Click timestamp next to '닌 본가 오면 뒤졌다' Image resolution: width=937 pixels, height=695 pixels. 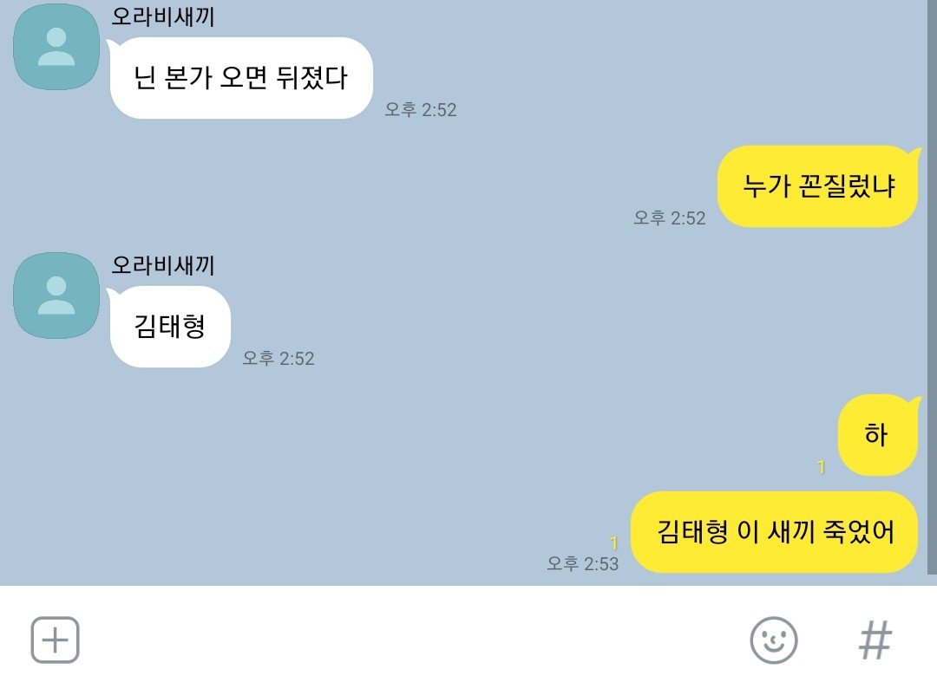pos(421,109)
